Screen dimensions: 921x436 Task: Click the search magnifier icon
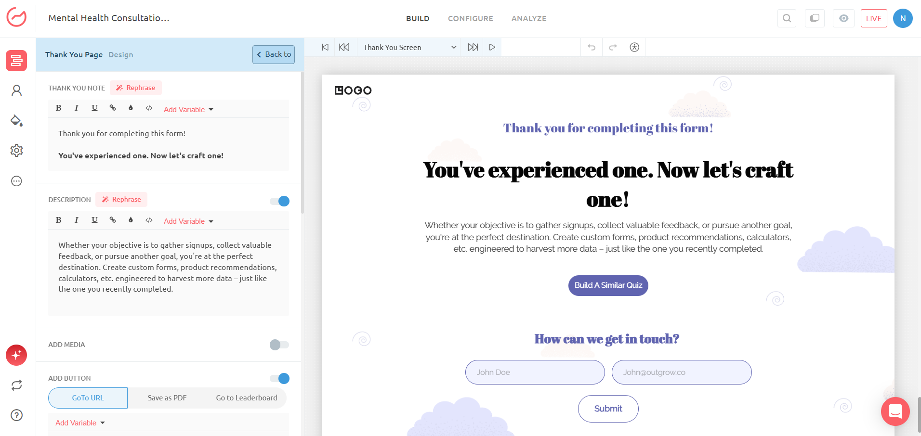pos(787,18)
